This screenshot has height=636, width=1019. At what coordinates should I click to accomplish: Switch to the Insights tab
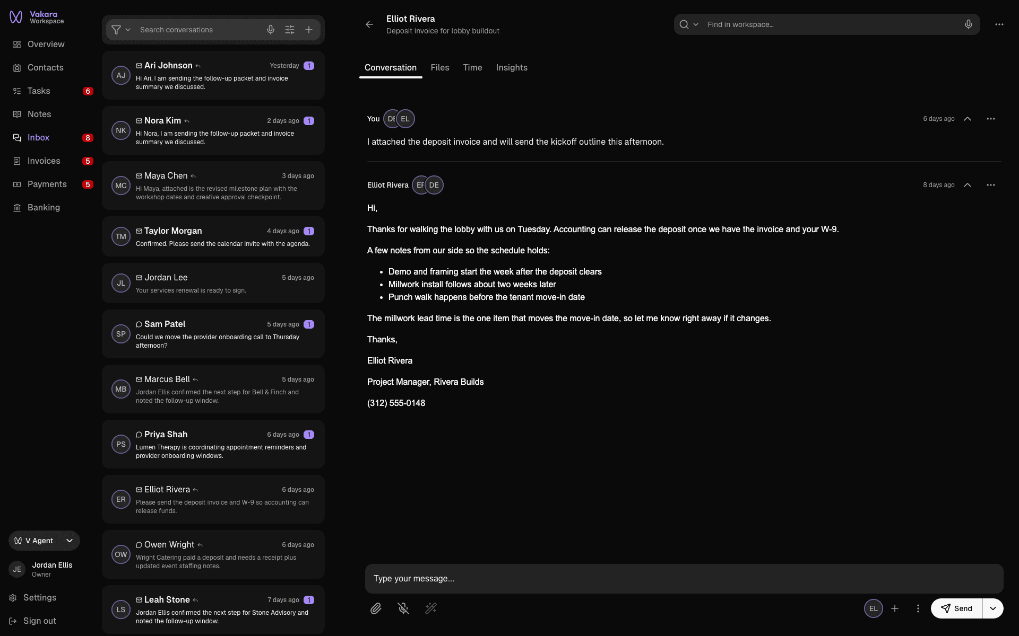point(512,68)
